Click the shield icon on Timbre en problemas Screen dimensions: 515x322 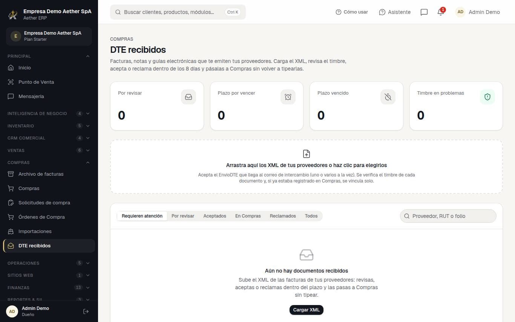click(x=487, y=97)
